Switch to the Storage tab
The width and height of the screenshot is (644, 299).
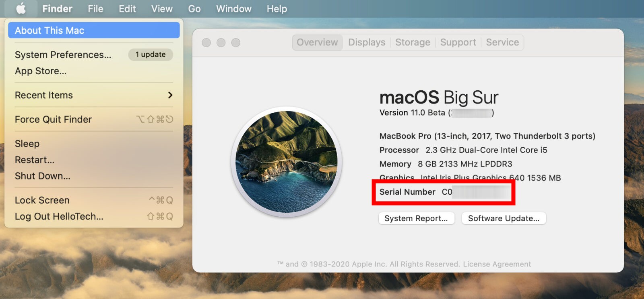pyautogui.click(x=413, y=43)
